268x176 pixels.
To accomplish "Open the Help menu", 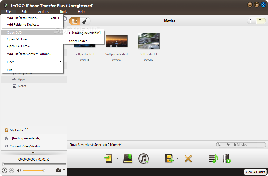I will tap(81, 12).
